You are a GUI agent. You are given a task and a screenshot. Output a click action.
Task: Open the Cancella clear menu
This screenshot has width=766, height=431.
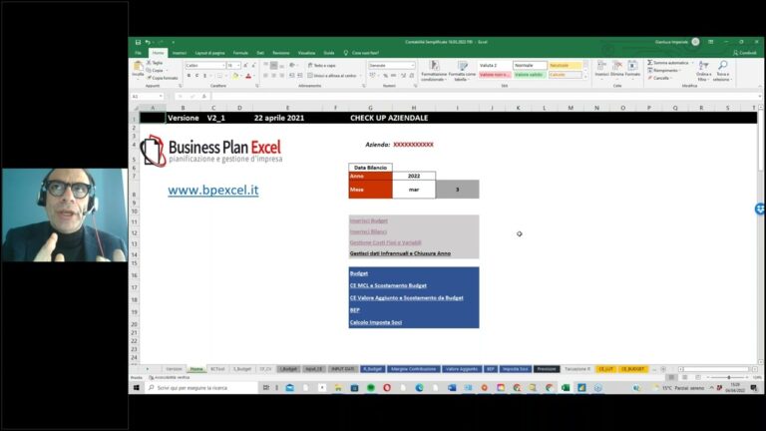point(660,78)
